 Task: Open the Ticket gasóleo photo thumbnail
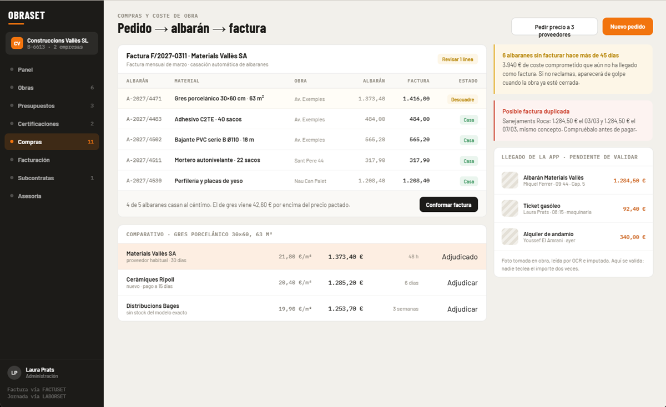(x=509, y=208)
